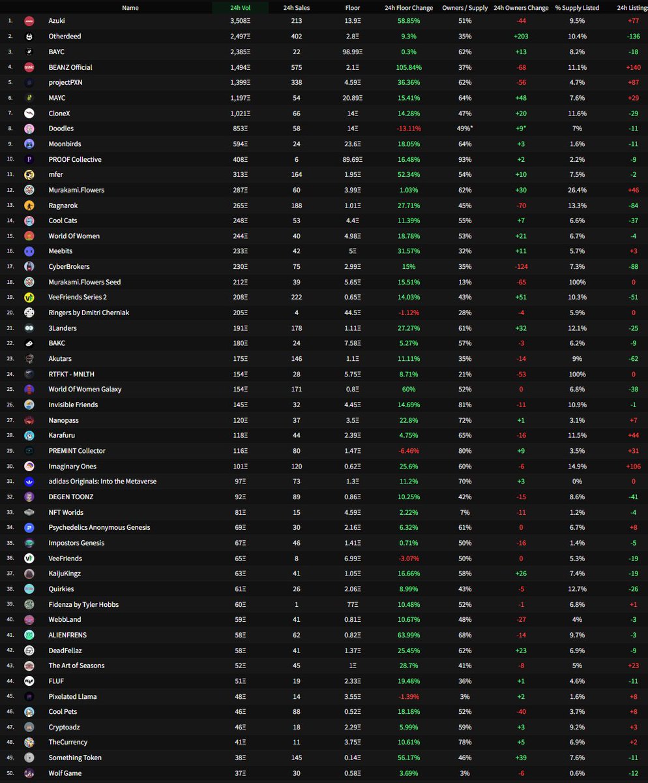Click the Azuki collection icon
The height and width of the screenshot is (783, 648).
click(x=29, y=21)
